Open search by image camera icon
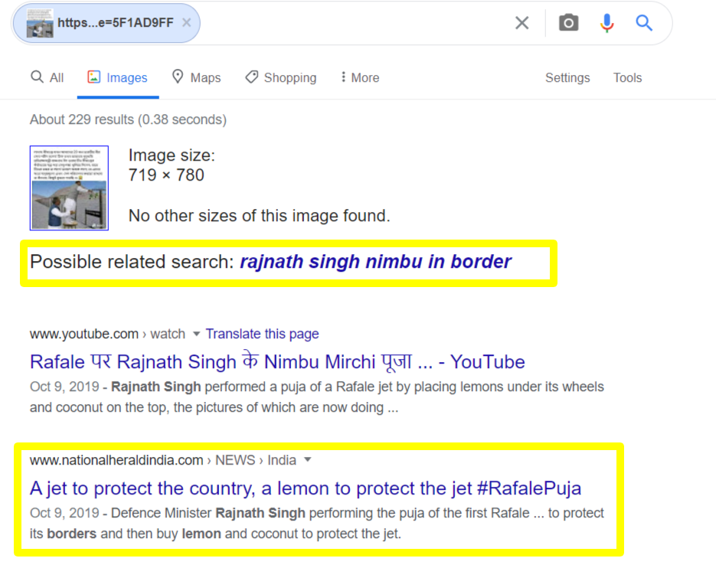Image resolution: width=716 pixels, height=568 pixels. (x=568, y=23)
